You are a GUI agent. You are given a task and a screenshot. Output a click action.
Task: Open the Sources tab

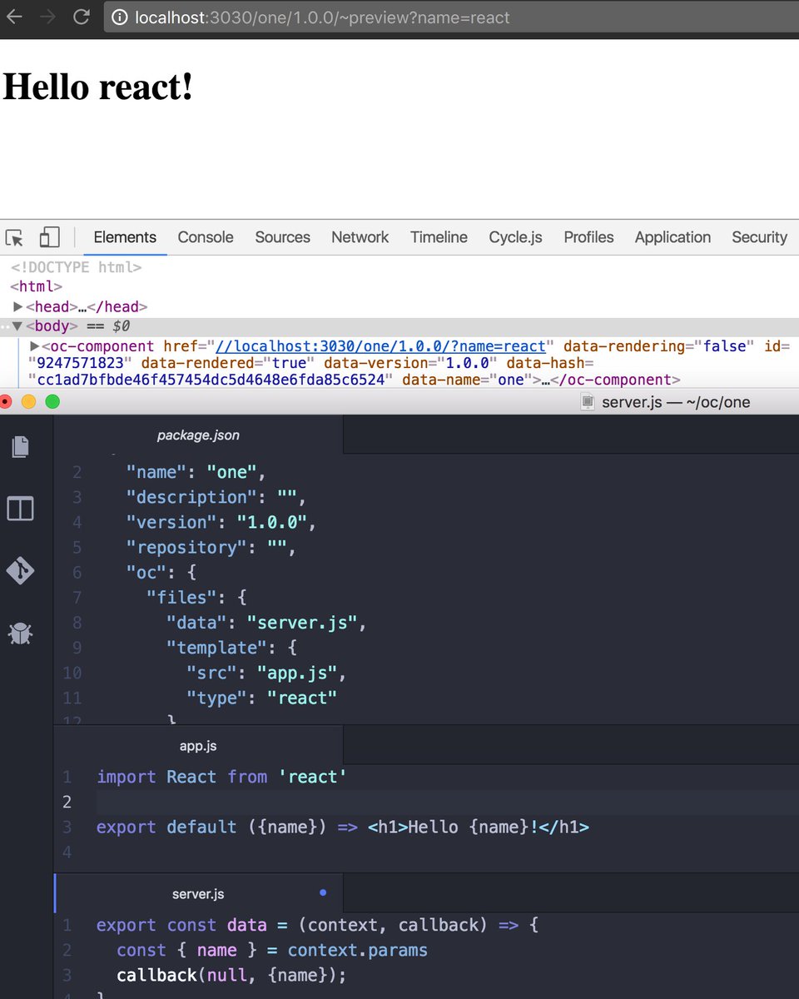[283, 237]
